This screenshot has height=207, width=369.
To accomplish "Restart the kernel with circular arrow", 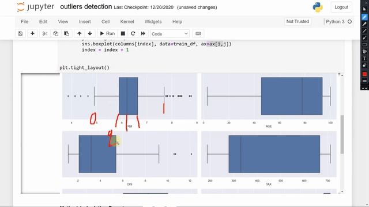I will [133, 33].
